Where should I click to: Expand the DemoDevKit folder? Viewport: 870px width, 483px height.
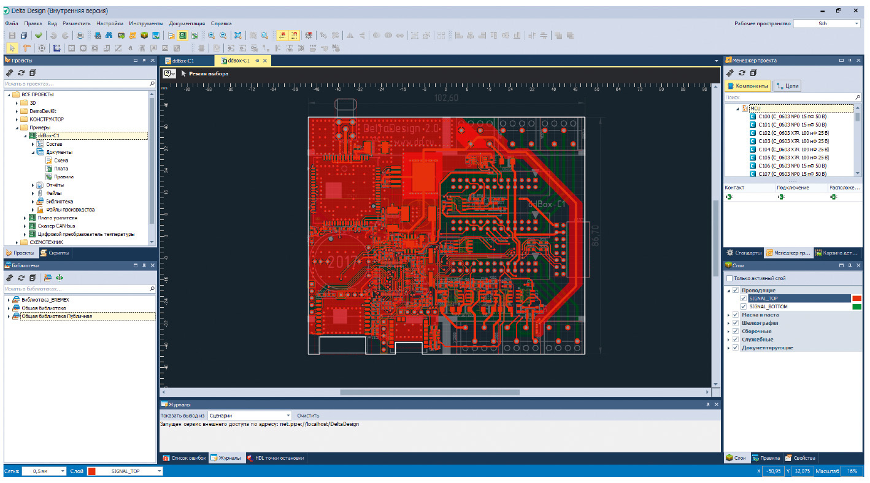(x=17, y=111)
